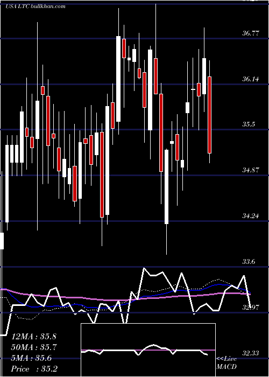Click the tallest white candlestick near 36.77
269x377 pixels.
(x=118, y=79)
